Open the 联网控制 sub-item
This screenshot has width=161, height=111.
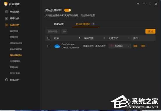14,67
